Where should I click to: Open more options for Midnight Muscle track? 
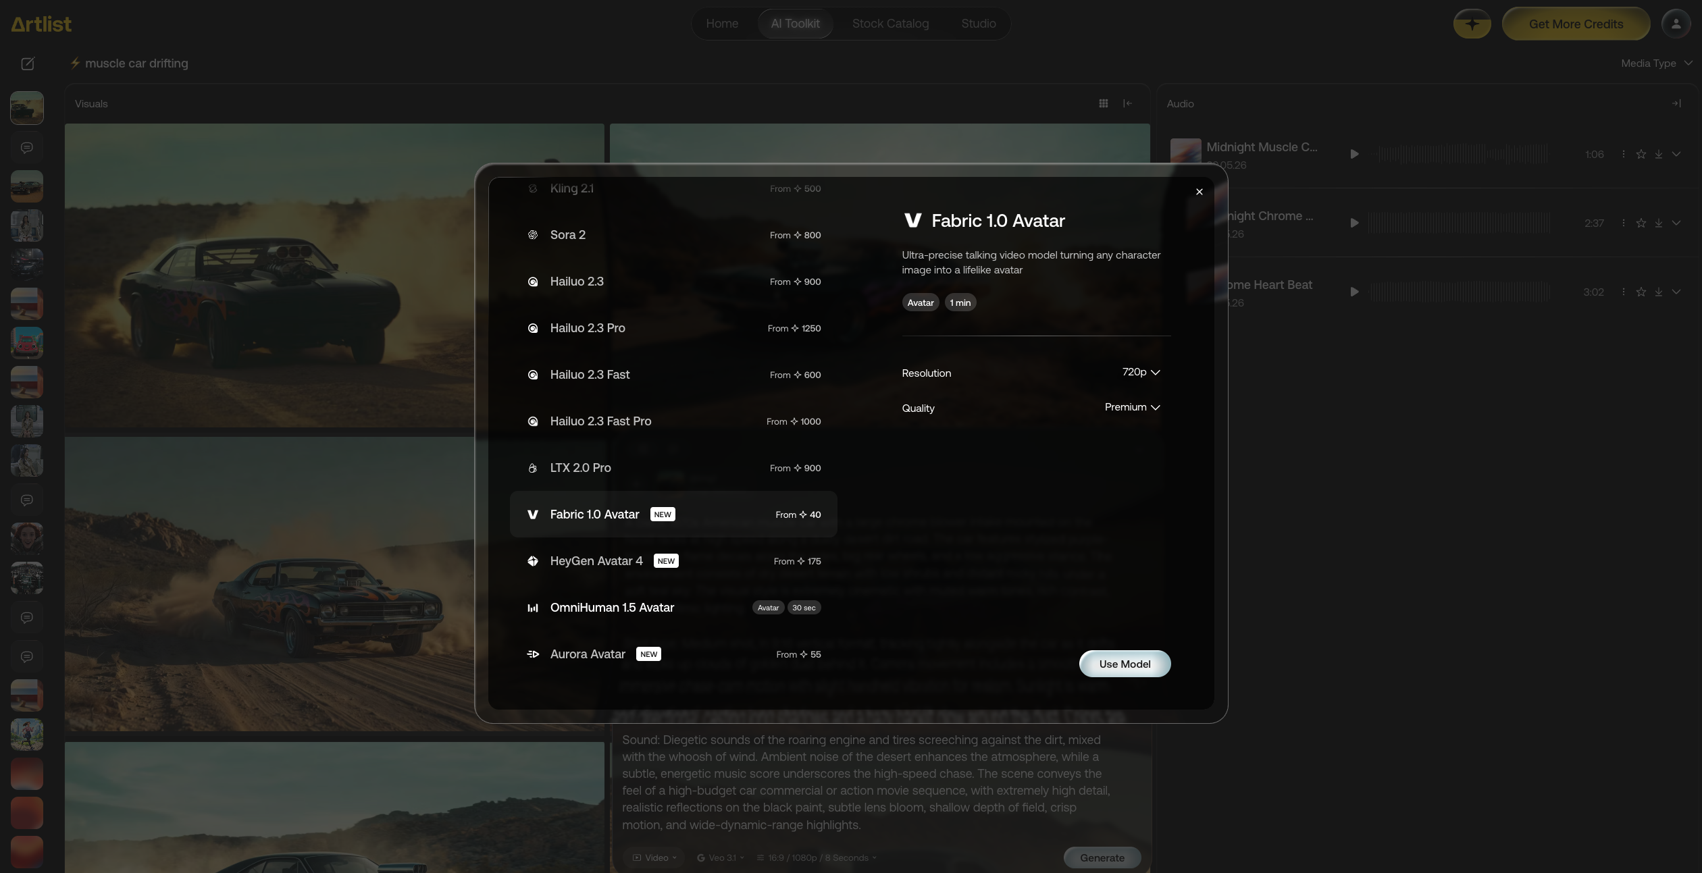1624,154
